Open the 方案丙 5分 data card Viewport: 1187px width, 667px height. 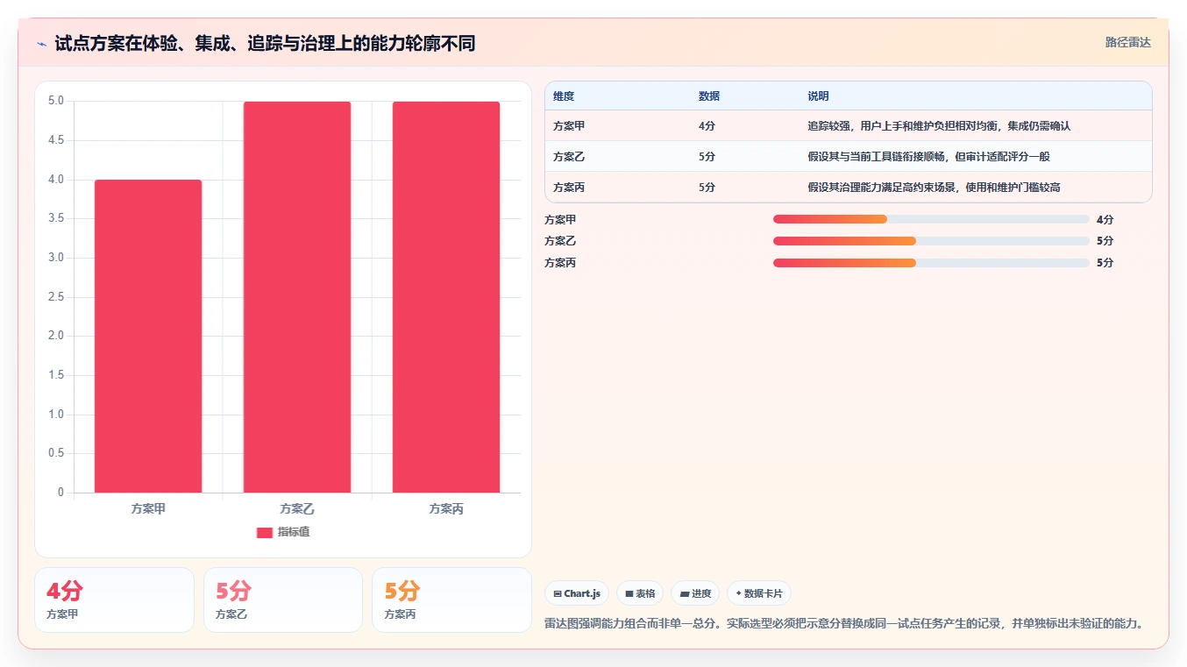pyautogui.click(x=451, y=600)
